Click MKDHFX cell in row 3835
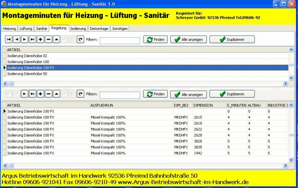The image size is (298, 188). 183,147
